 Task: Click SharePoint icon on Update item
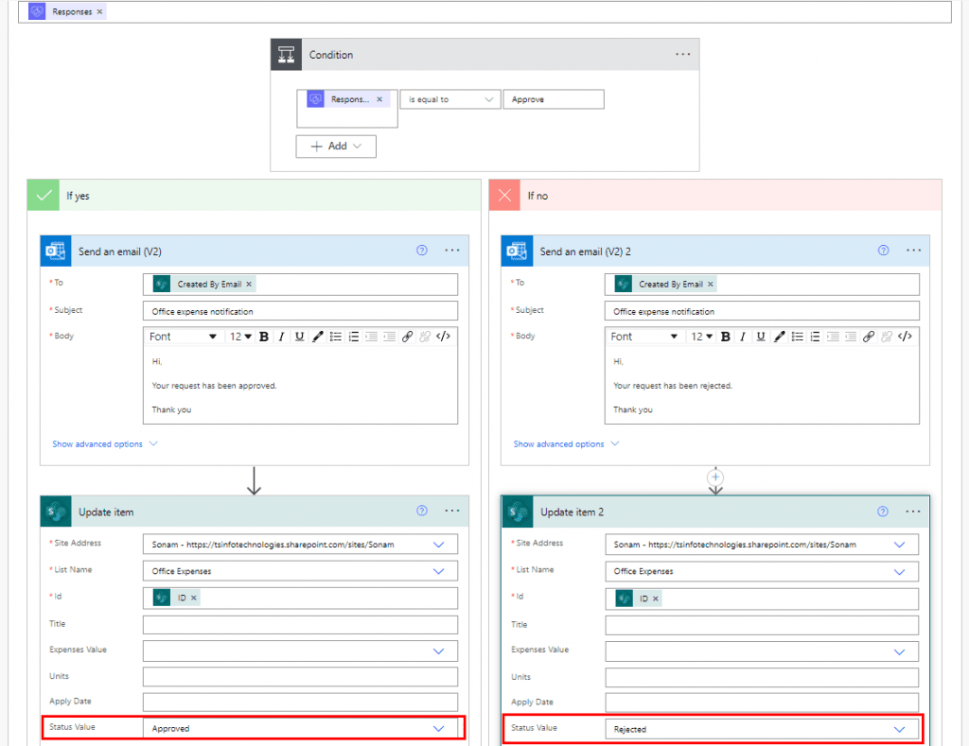tap(56, 512)
